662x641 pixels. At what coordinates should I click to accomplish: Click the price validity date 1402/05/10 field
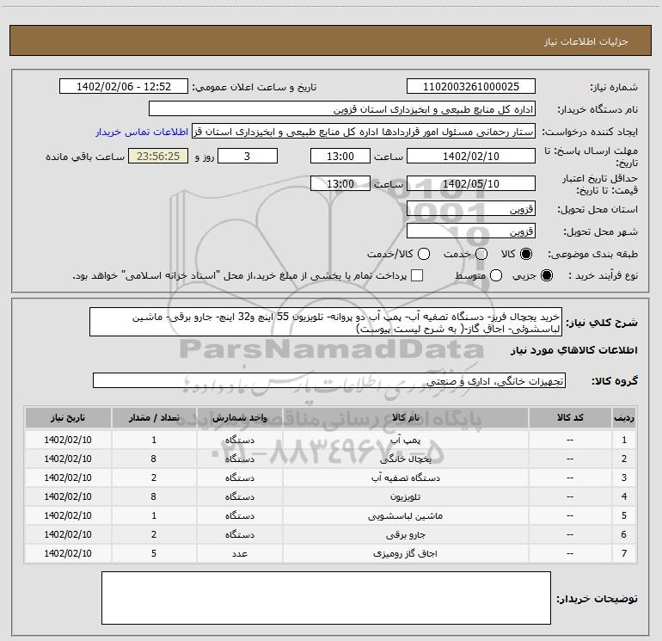(471, 183)
